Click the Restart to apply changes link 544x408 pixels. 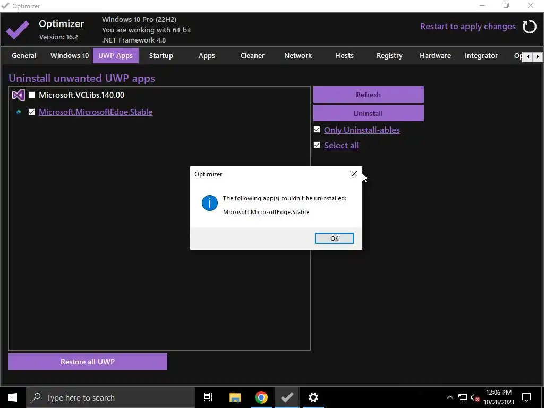(x=467, y=27)
